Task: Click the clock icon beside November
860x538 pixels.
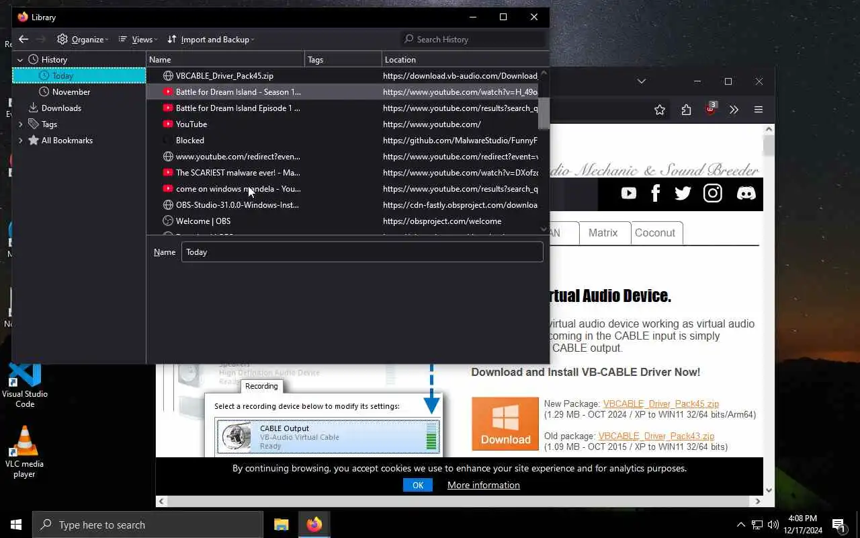Action: 44,91
